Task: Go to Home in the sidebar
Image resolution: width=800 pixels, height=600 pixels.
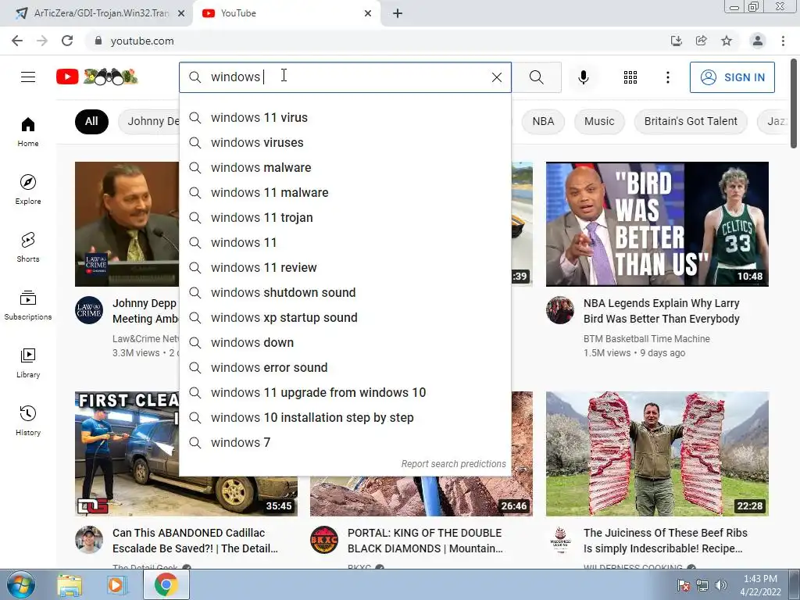Action: 28,131
